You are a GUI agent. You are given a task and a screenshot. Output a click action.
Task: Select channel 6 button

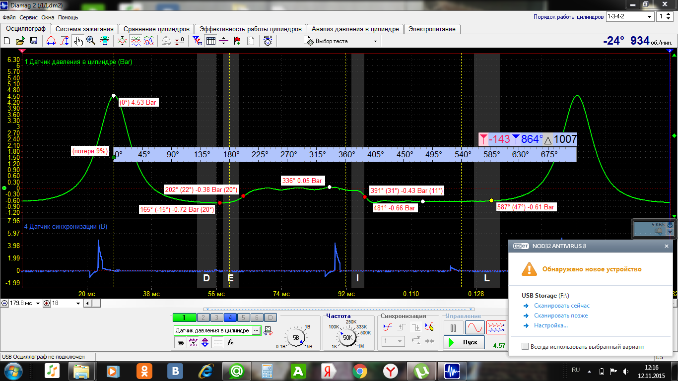[x=257, y=317]
